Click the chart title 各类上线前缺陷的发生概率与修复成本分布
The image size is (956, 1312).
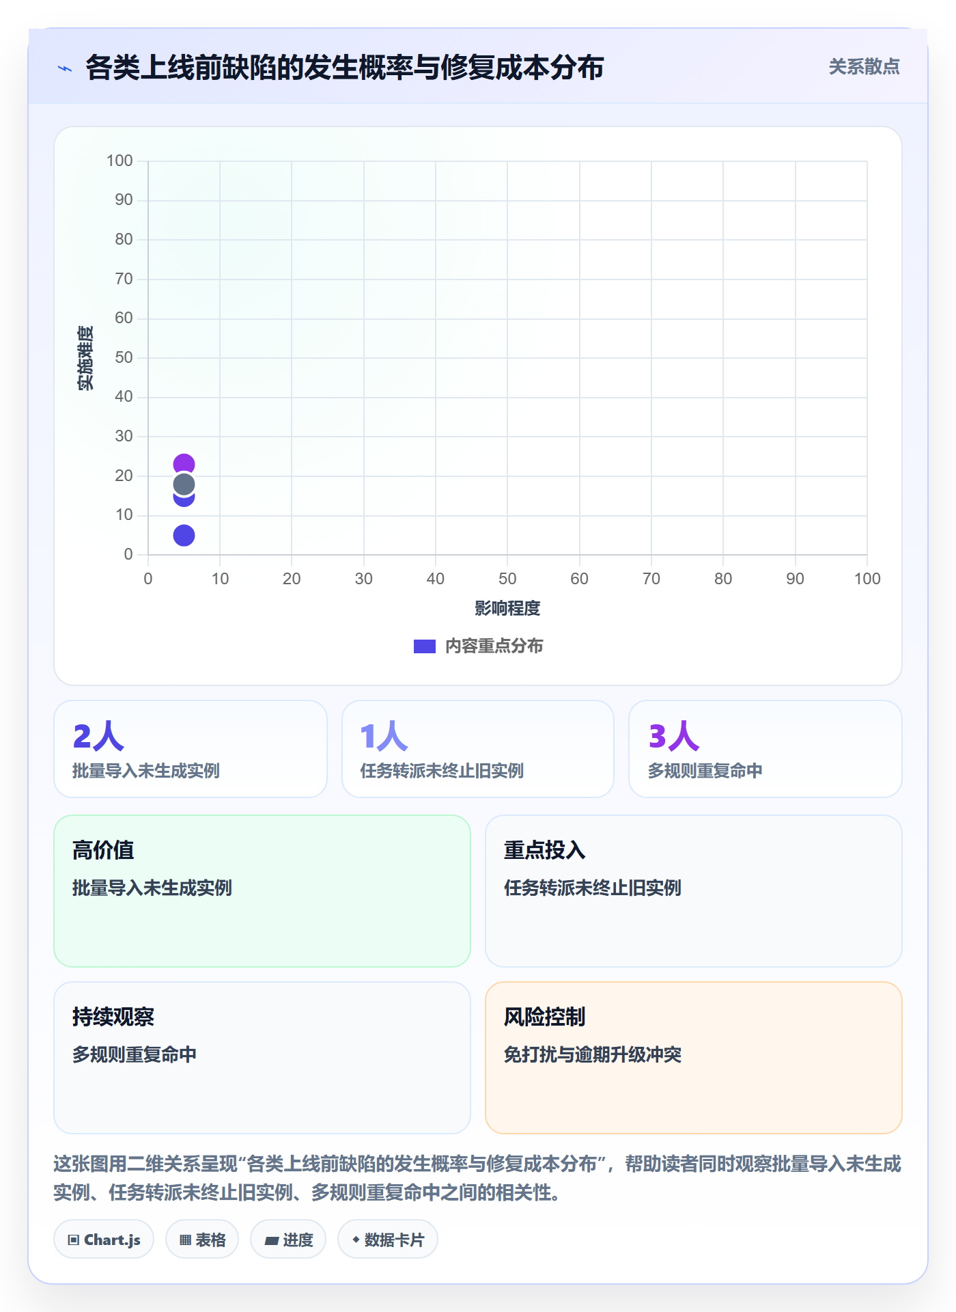pyautogui.click(x=345, y=68)
